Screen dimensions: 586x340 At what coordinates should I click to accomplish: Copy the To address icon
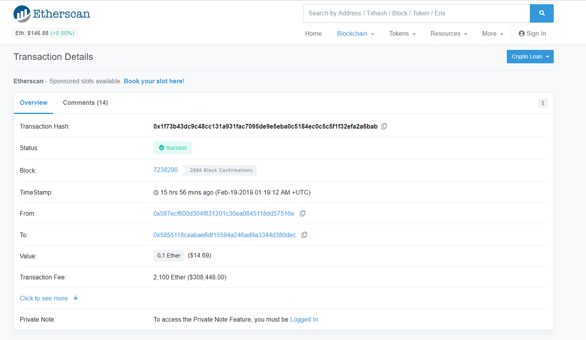(304, 235)
